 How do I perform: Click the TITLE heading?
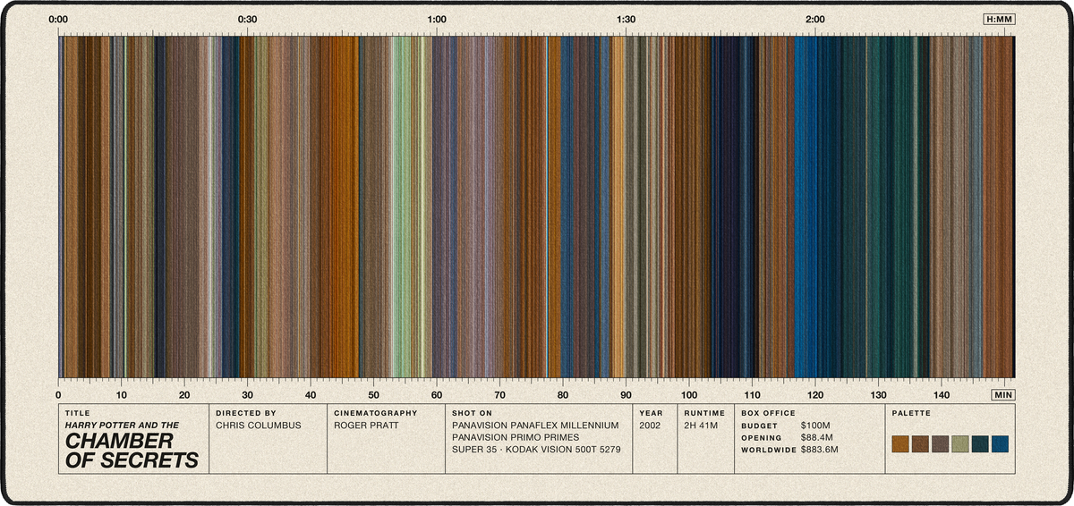(78, 414)
